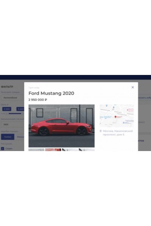The height and width of the screenshot is (226, 151).
Task: Select the Механика transmission option
Action: 20,137
